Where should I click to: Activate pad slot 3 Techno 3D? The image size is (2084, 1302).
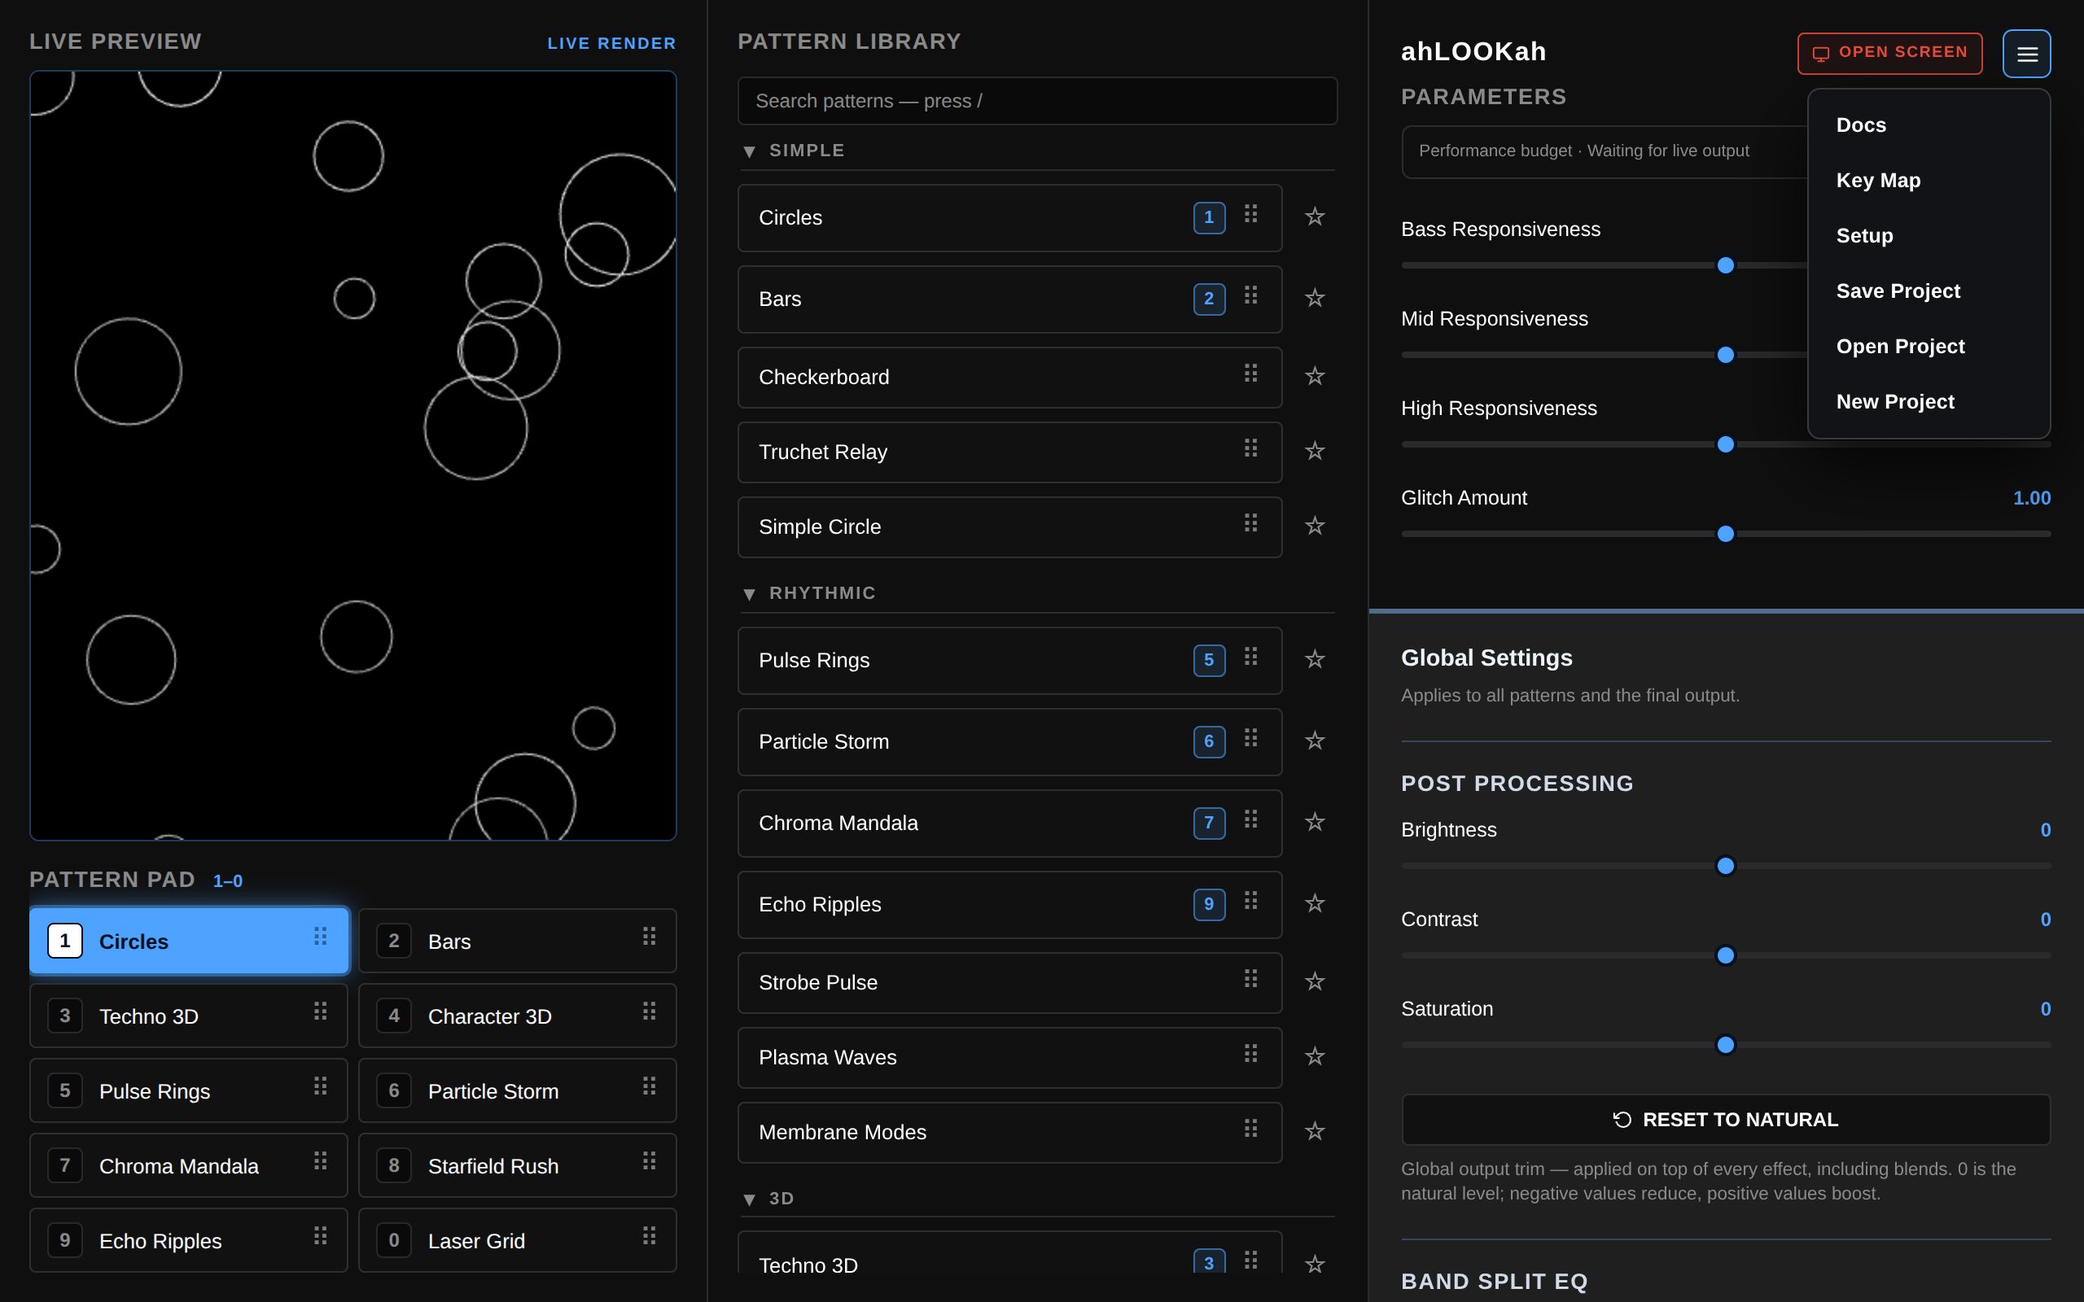pos(189,1016)
